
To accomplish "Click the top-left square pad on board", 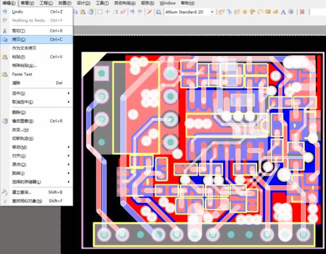I will 101,73.
